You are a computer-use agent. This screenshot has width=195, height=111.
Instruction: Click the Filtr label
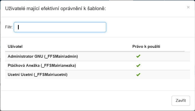9,27
